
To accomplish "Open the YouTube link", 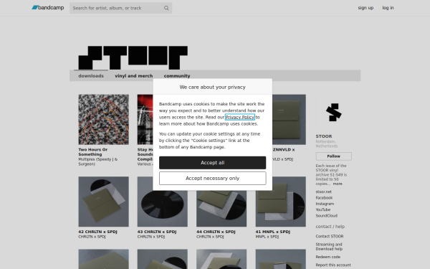I will [x=322, y=209].
